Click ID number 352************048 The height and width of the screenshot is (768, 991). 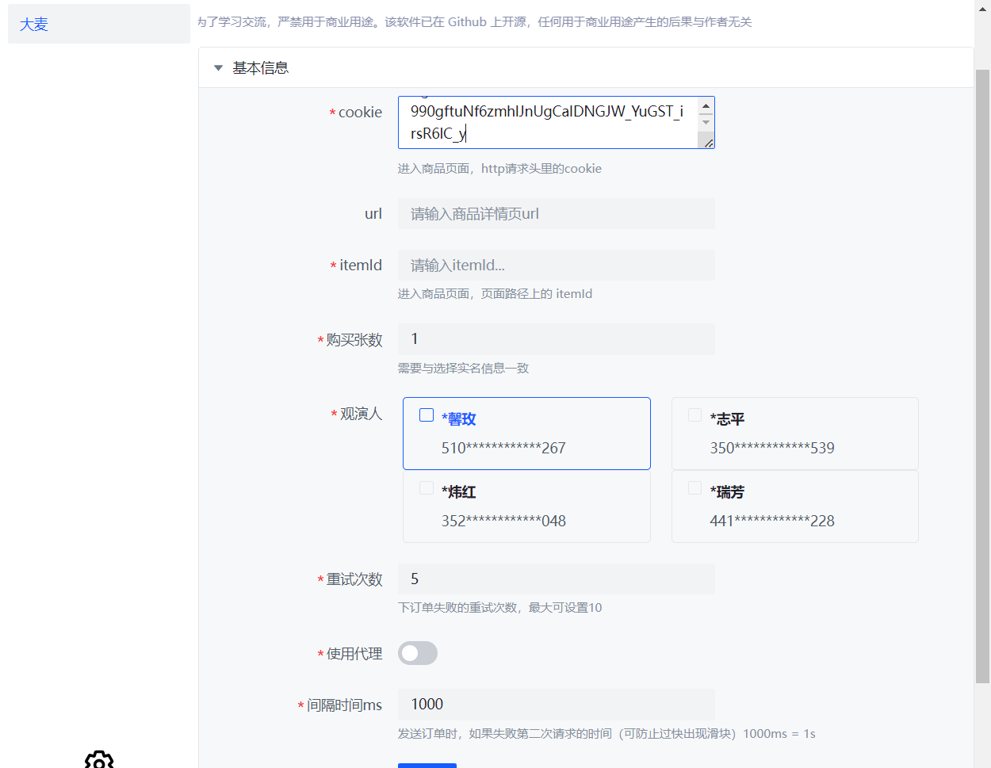point(503,521)
